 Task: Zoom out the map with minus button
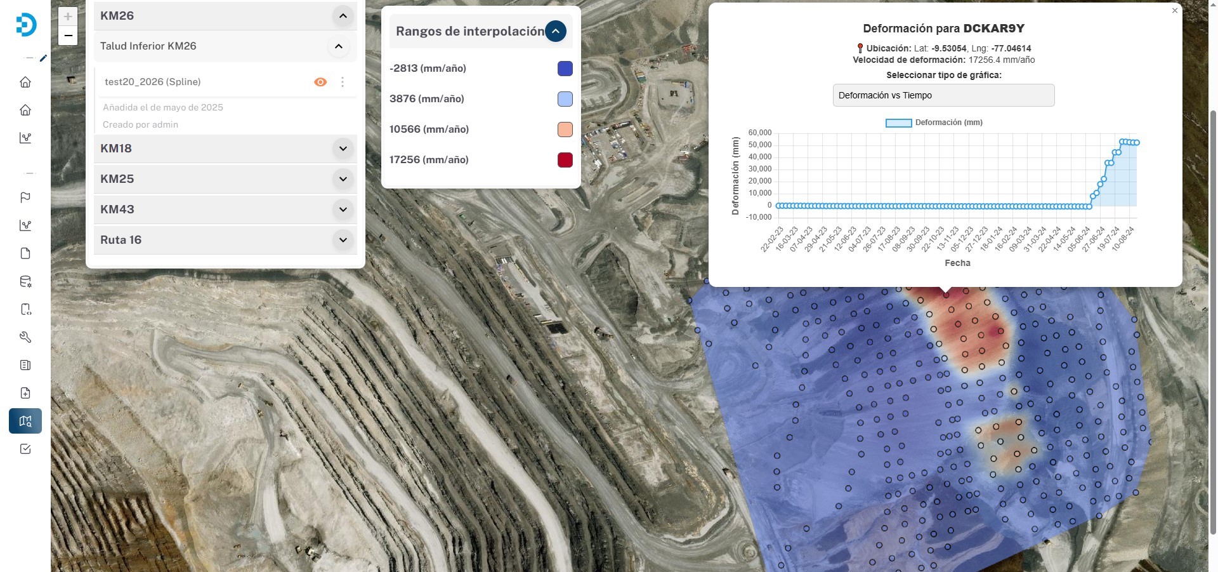[x=68, y=36]
